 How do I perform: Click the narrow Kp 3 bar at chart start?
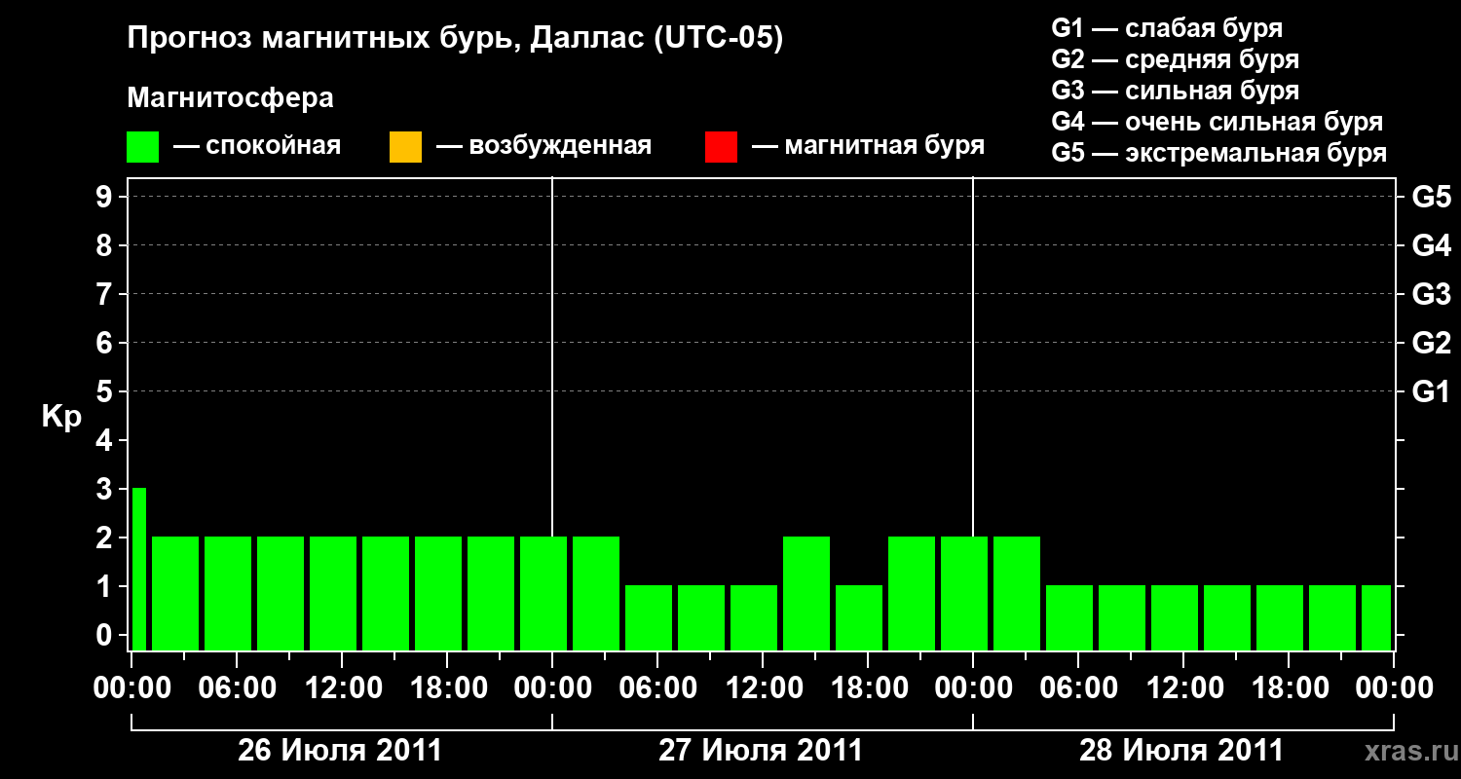pyautogui.click(x=138, y=569)
